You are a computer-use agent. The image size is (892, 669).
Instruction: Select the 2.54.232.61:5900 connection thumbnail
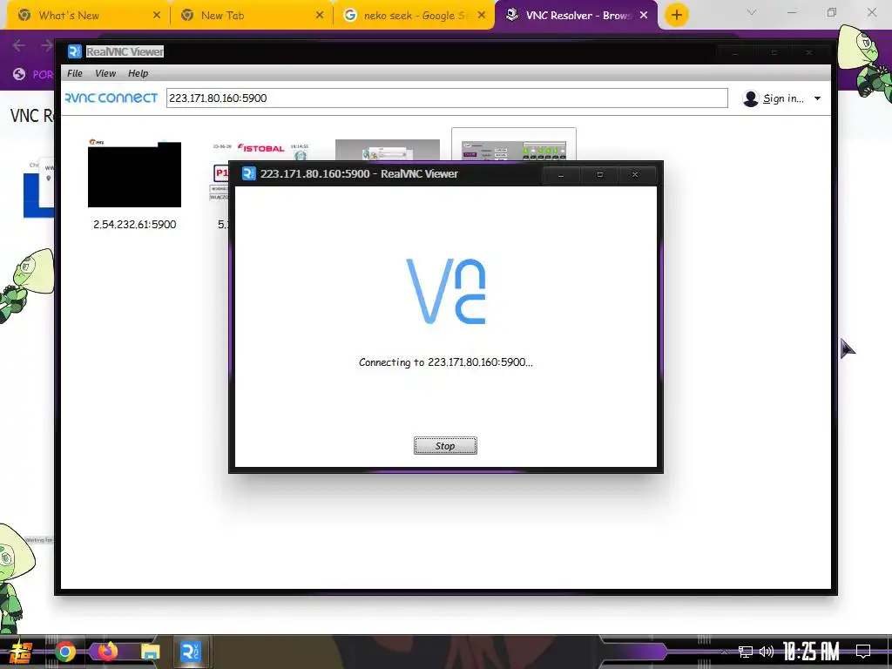coord(134,173)
